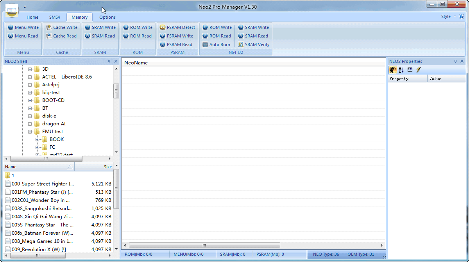Collapse the EMU test folder node
This screenshot has height=262, width=469.
(x=30, y=132)
